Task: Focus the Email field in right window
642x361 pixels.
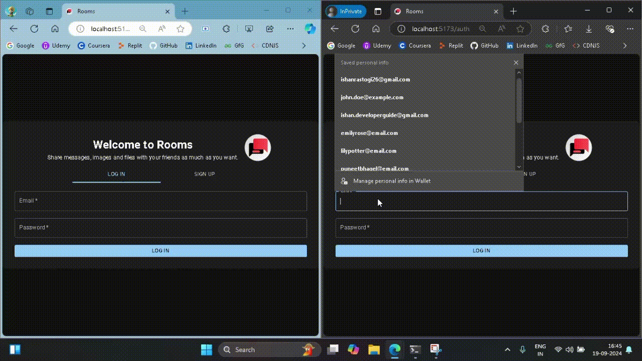Action: 481,201
